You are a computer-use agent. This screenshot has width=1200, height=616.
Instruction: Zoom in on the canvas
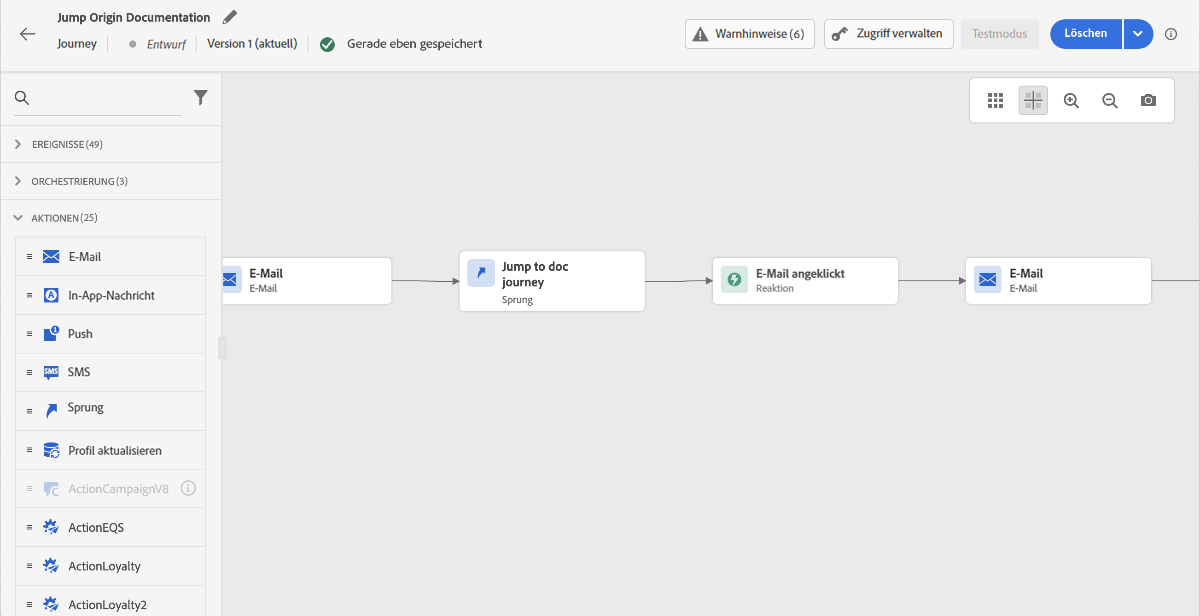pos(1071,100)
